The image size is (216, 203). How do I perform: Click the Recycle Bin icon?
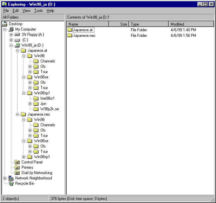tap(11, 183)
